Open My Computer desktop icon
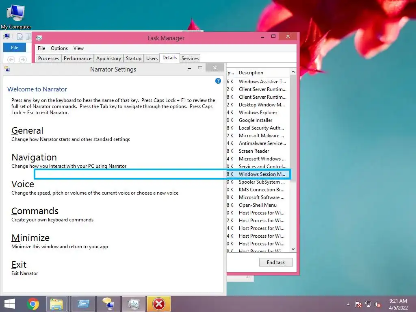416x312 pixels. click(16, 16)
